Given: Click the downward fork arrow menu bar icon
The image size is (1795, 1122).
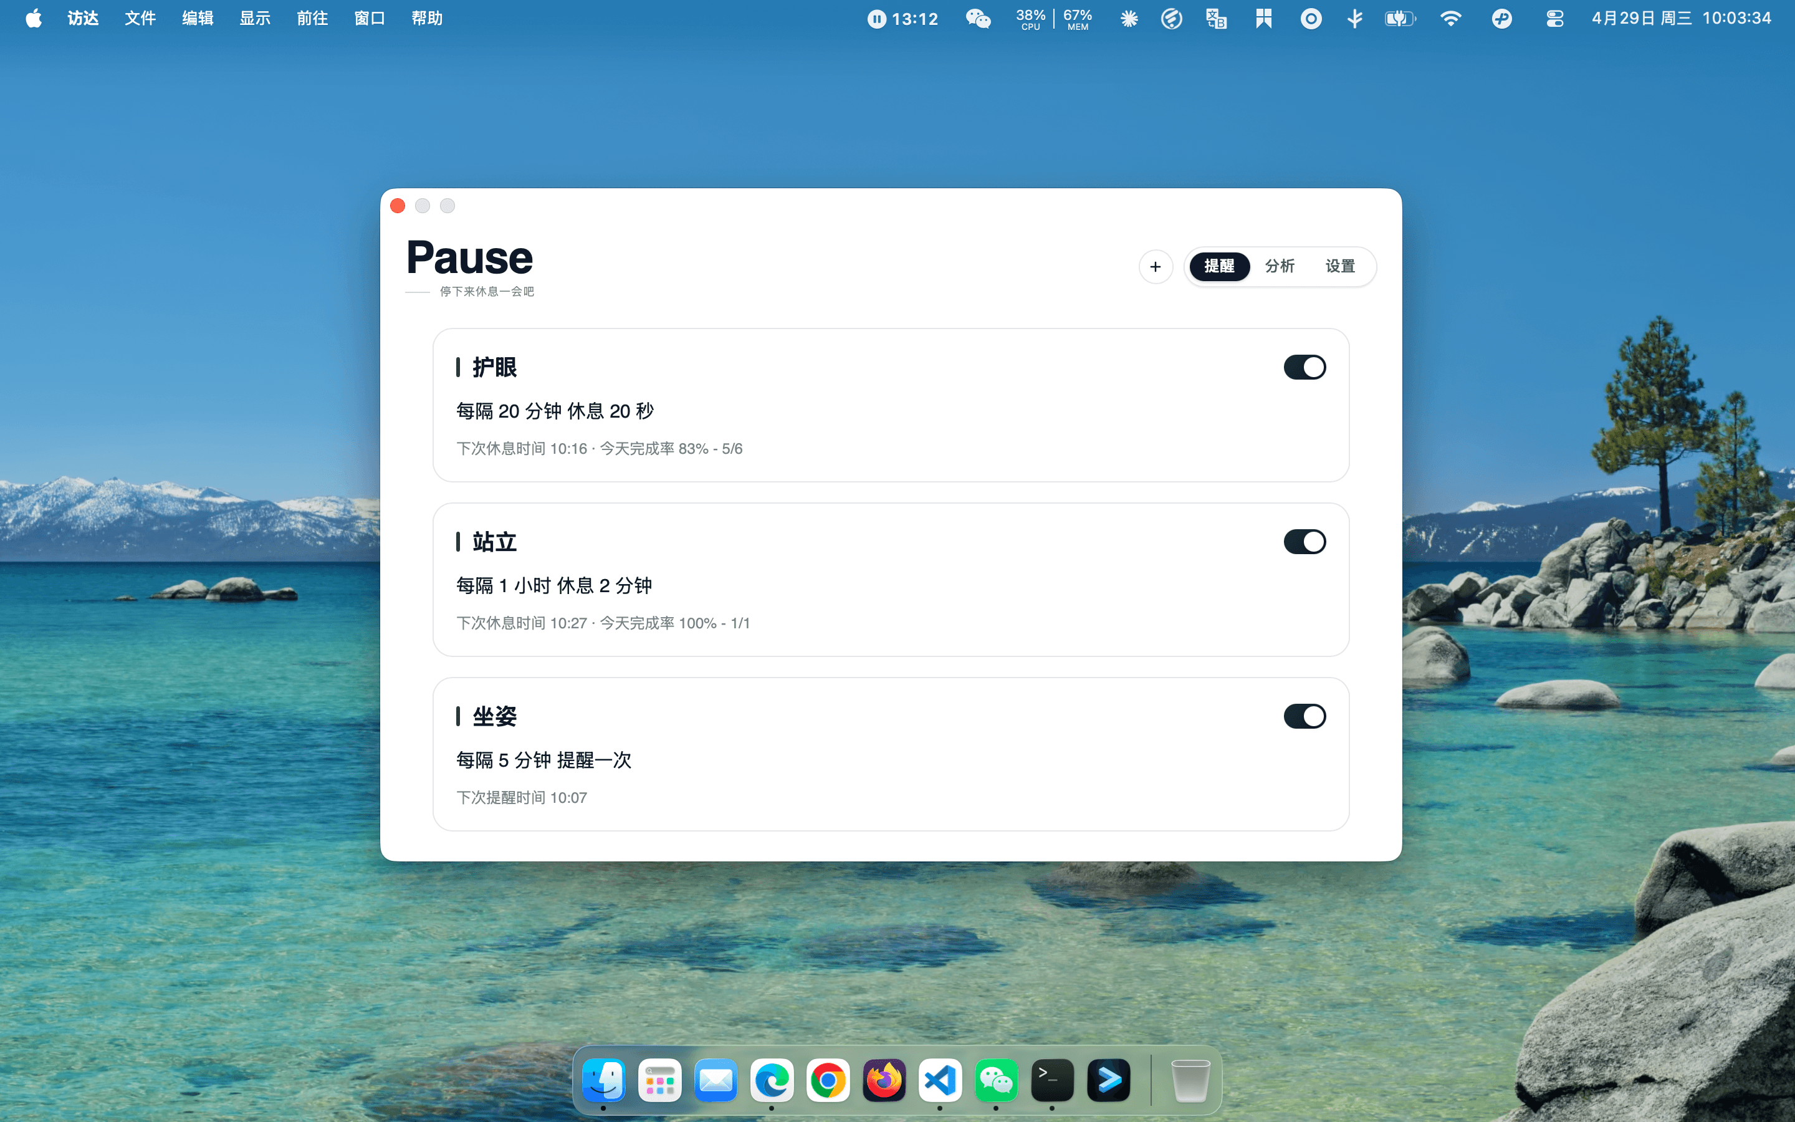Looking at the screenshot, I should tap(1354, 19).
